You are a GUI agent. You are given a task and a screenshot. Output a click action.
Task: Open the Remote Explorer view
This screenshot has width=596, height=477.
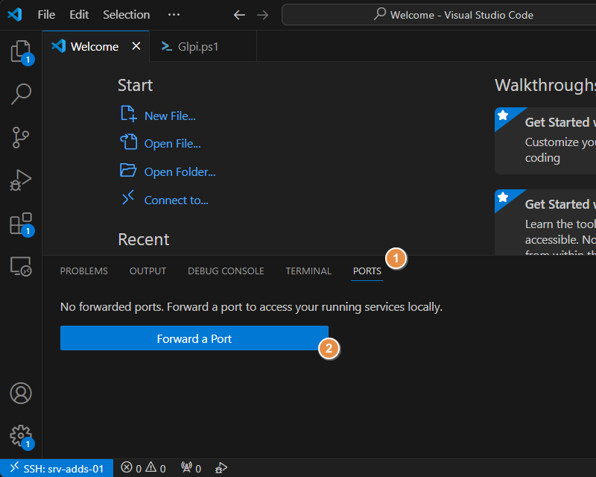(21, 265)
